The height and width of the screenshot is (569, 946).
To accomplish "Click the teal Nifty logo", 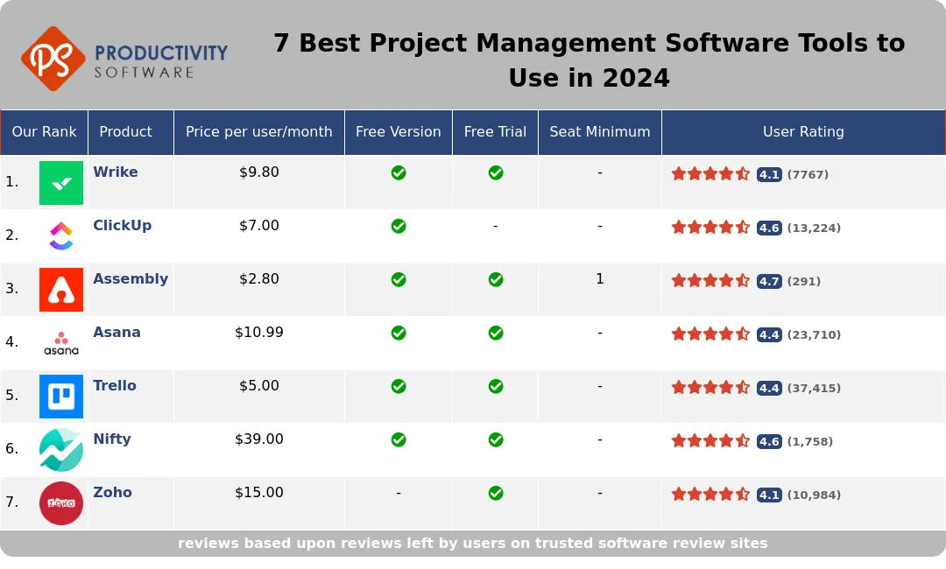I will coord(61,450).
